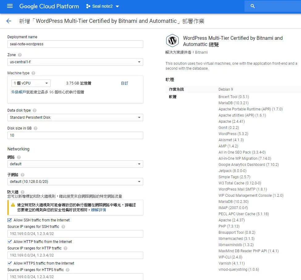Image resolution: width=301 pixels, height=280 pixels.
Task: Select the text 'Varnish (4.1.11)'
Action: 232,263
